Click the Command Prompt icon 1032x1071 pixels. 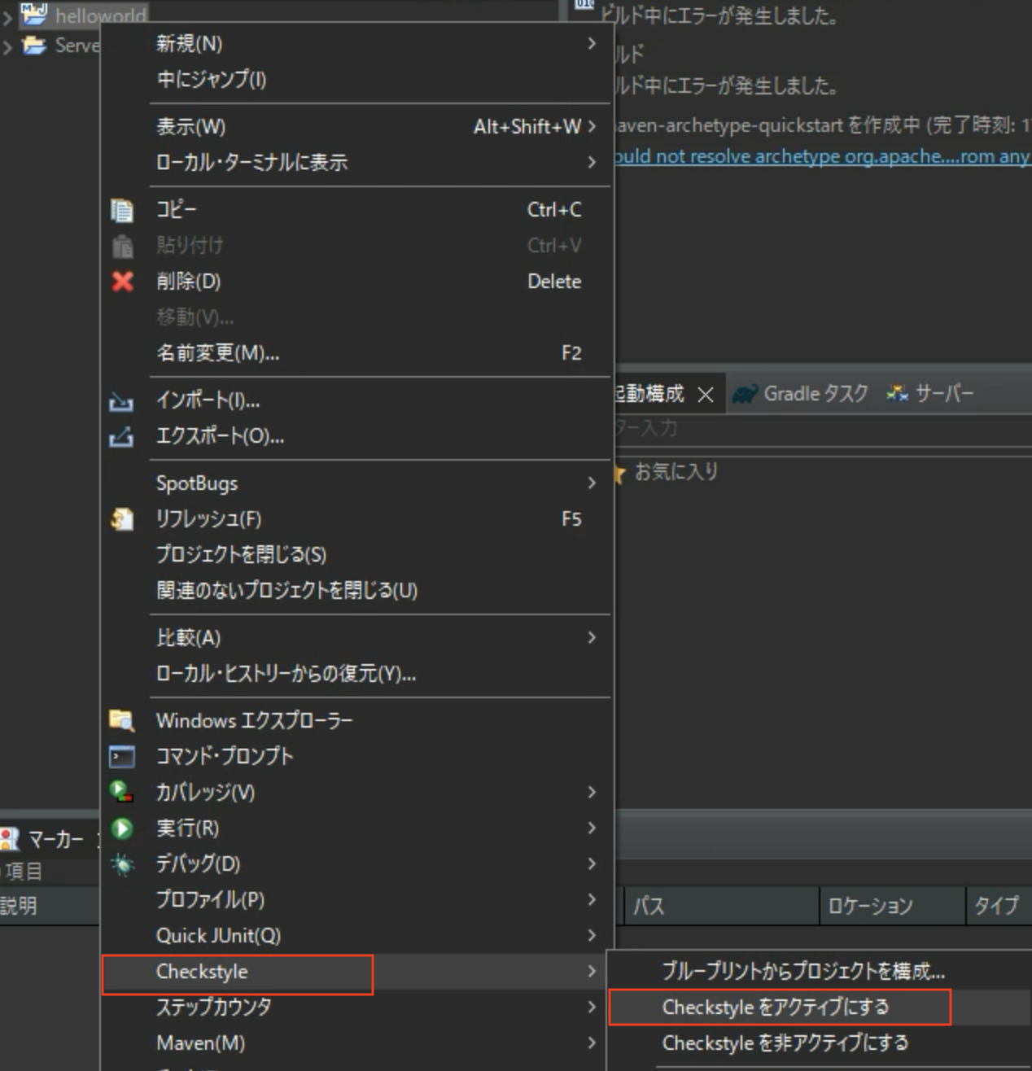(122, 756)
